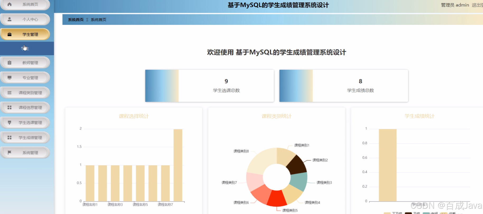The height and width of the screenshot is (214, 483).
Task: Click the briefcase icon on 学生管理
Action: coord(10,34)
